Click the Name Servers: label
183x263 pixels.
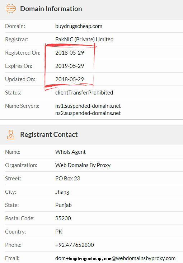(x=22, y=106)
